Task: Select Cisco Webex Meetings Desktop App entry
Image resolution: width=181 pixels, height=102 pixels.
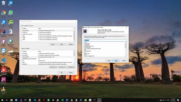Action: pos(92,49)
